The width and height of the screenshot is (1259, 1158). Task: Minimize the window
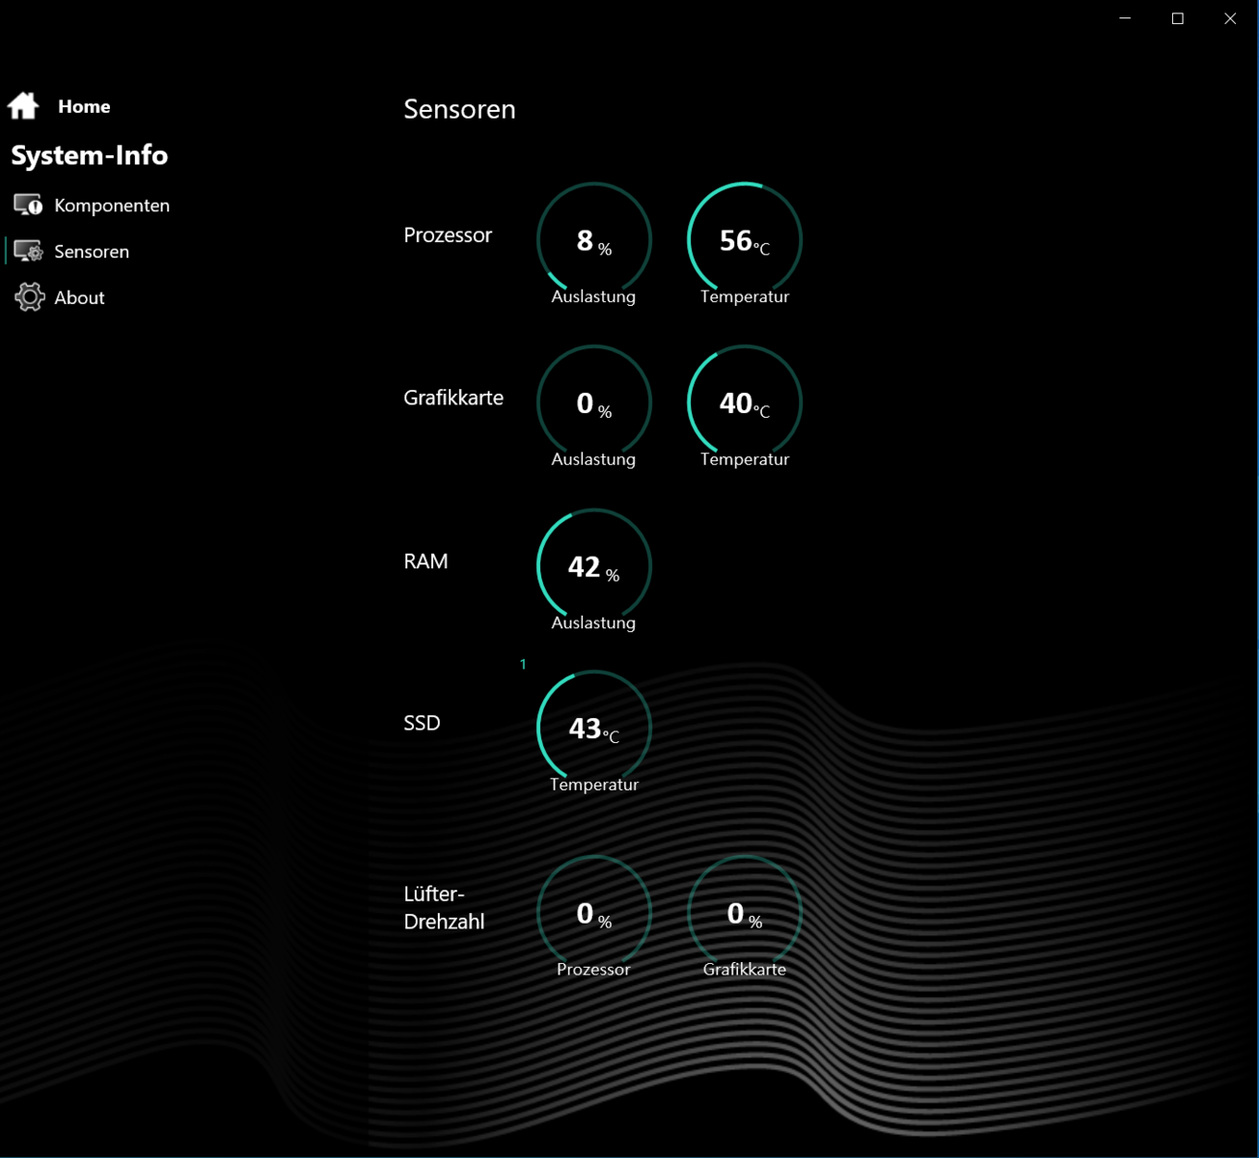click(x=1125, y=18)
